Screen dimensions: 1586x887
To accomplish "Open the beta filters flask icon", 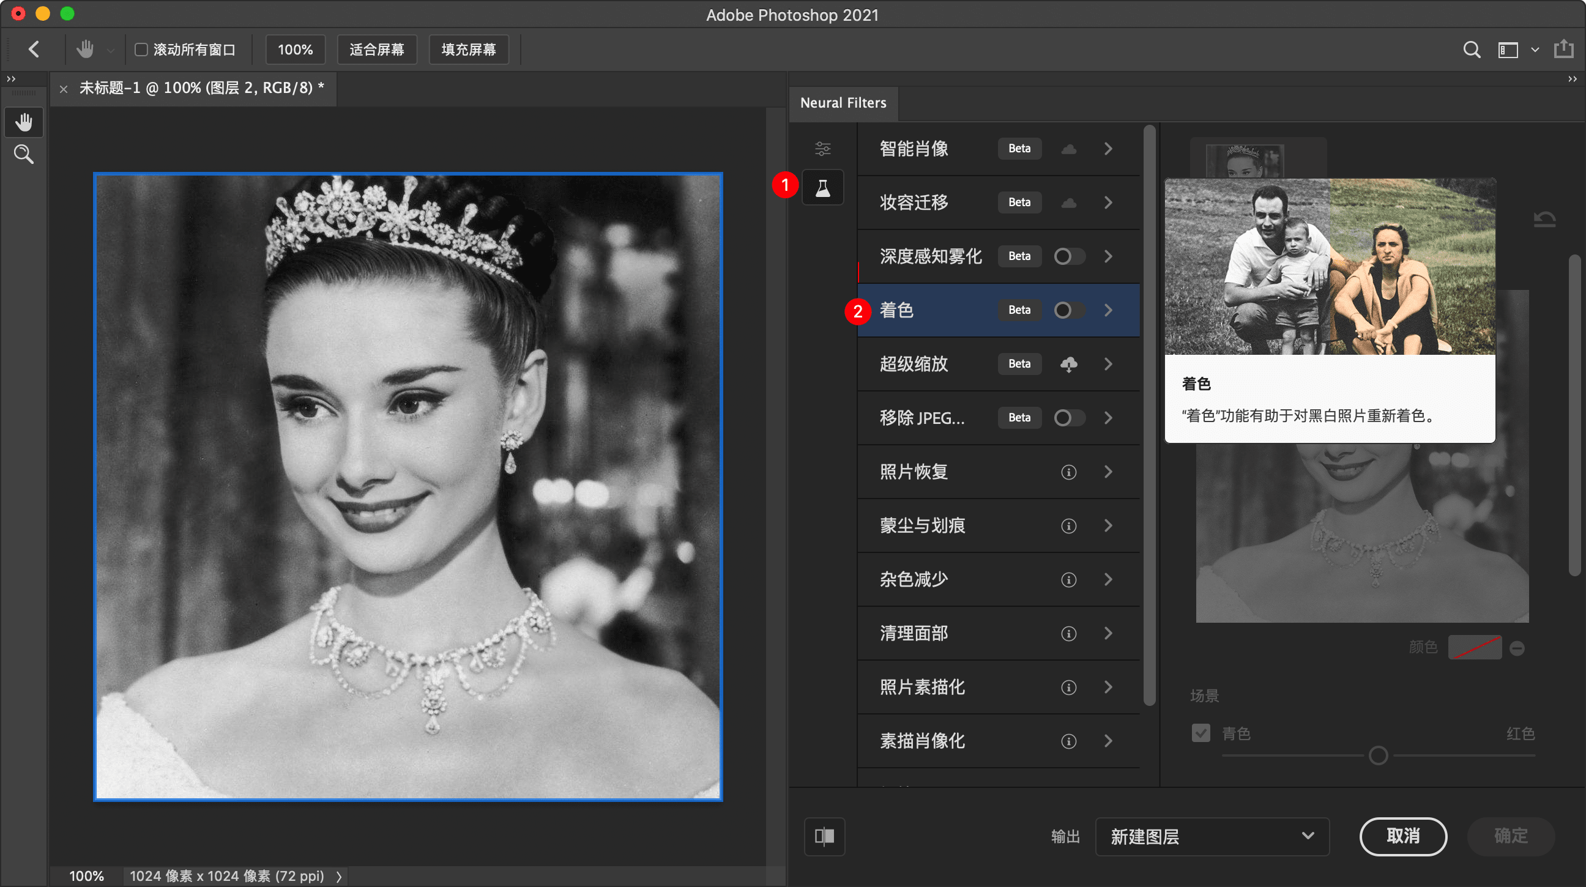I will [x=822, y=187].
